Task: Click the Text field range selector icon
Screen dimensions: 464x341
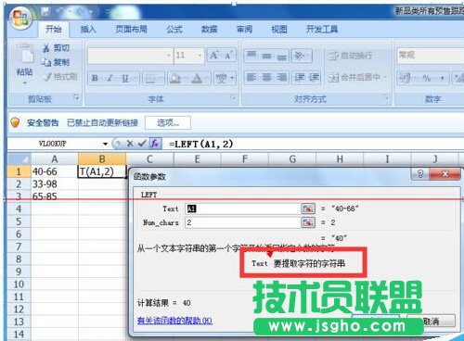Action: click(x=308, y=208)
